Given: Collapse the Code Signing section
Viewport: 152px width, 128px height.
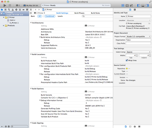Looking at the screenshot, I should [x=31, y=123].
